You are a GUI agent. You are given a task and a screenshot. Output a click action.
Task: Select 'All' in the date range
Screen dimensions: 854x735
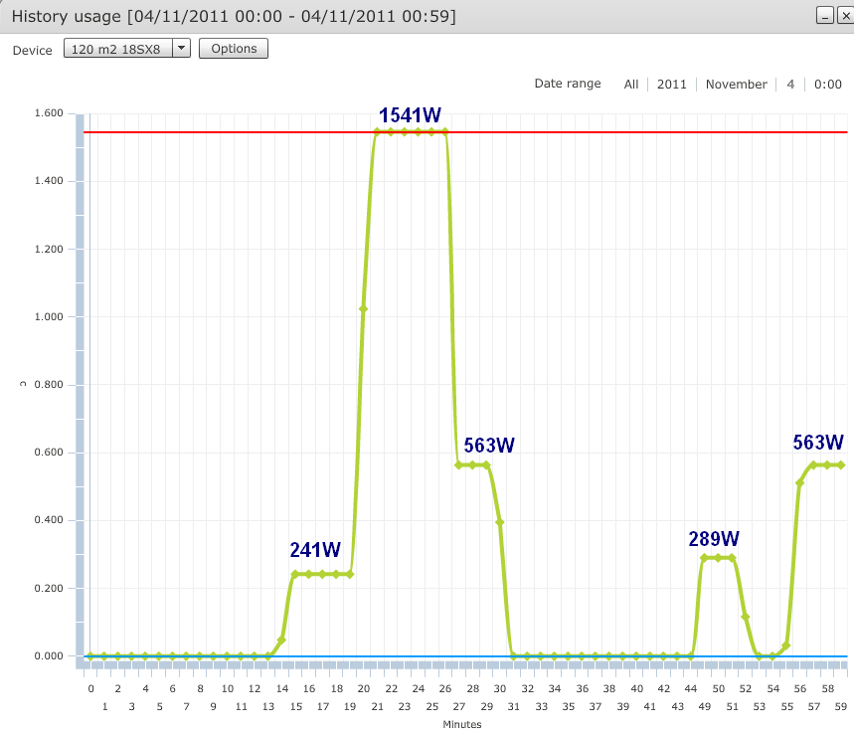click(631, 85)
